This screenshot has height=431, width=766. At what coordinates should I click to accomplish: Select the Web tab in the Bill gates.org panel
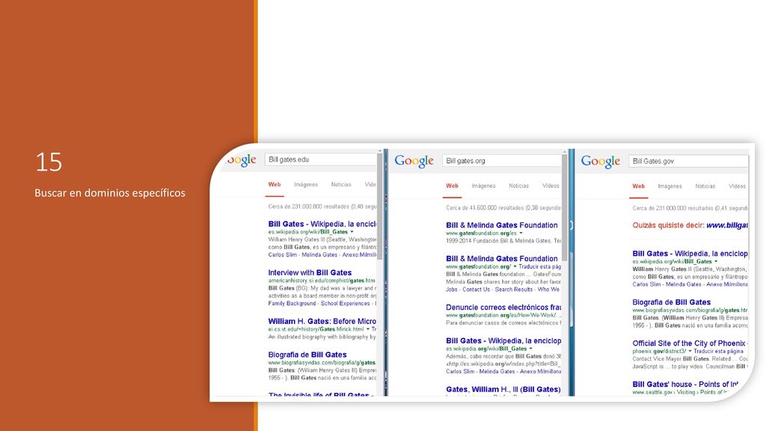tap(452, 186)
